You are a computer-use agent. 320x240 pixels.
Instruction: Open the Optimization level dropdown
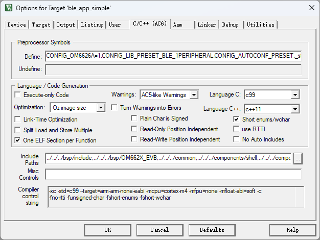tap(78, 107)
